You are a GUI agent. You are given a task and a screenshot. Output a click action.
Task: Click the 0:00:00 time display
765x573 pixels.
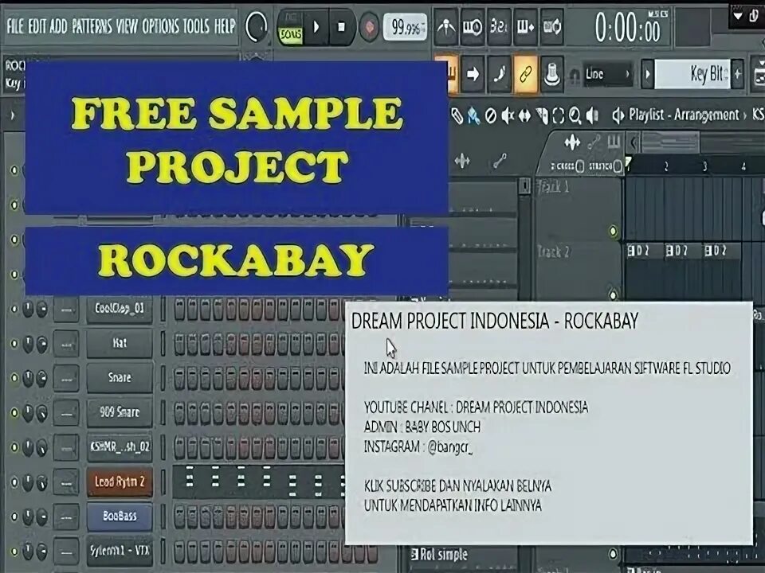(628, 28)
